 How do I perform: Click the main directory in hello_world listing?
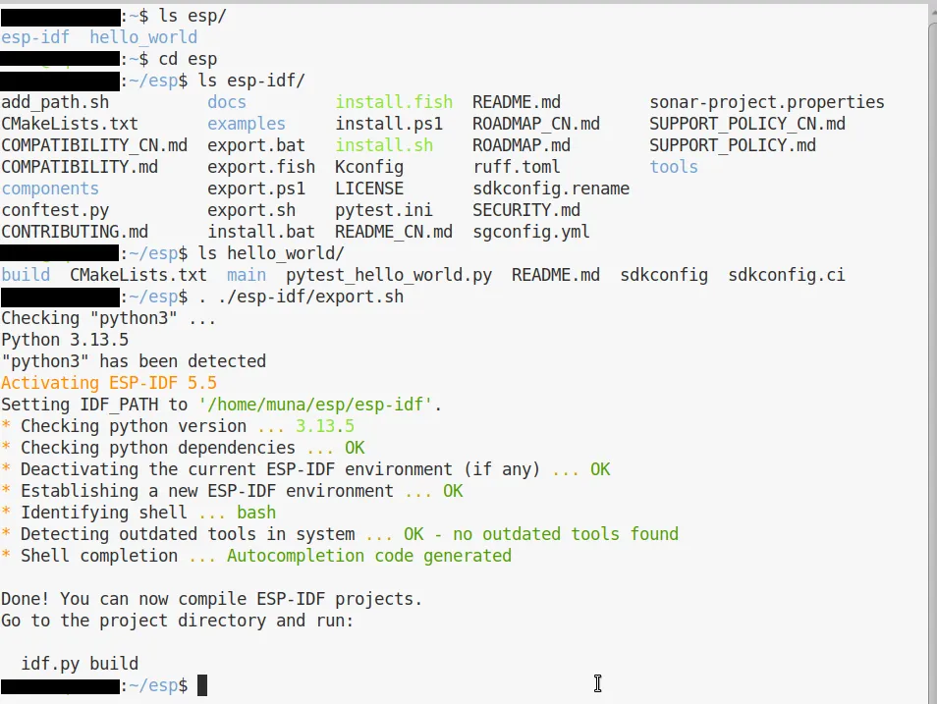tap(247, 275)
